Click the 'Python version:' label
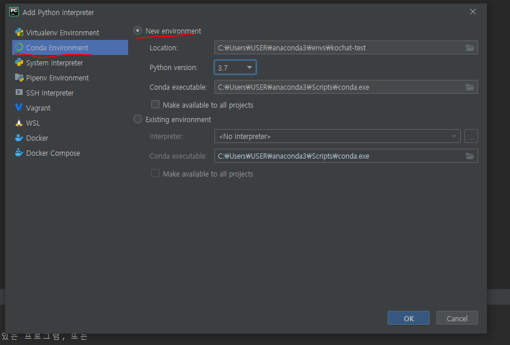This screenshot has height=345, width=510. (173, 68)
